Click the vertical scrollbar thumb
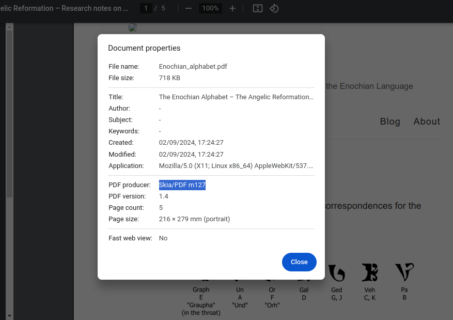Screen dimensions: 453x320 click(9, 114)
